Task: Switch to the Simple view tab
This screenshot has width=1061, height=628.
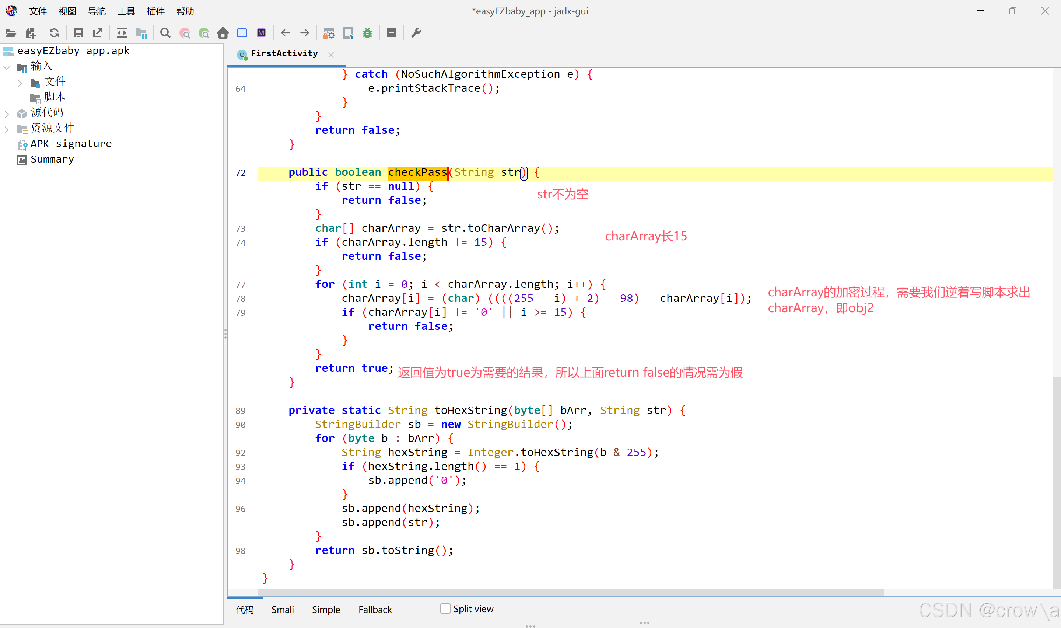Action: coord(326,609)
